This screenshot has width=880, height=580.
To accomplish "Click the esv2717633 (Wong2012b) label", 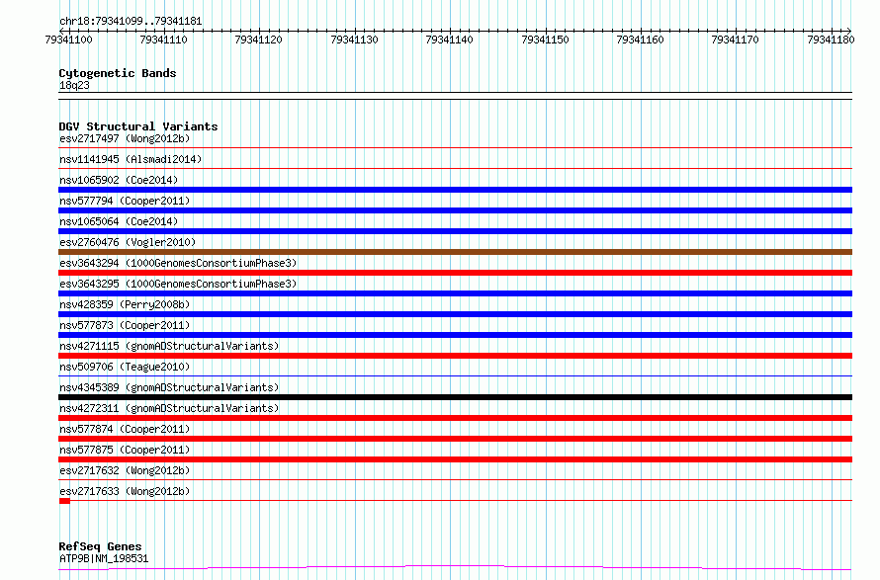I will (x=125, y=491).
